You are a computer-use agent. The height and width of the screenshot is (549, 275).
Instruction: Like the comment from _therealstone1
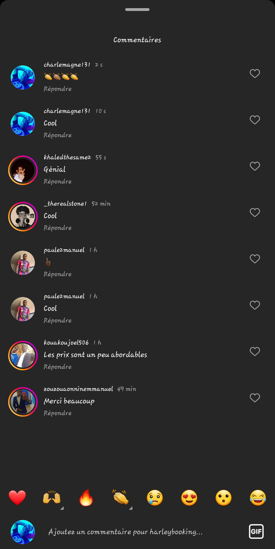255,213
